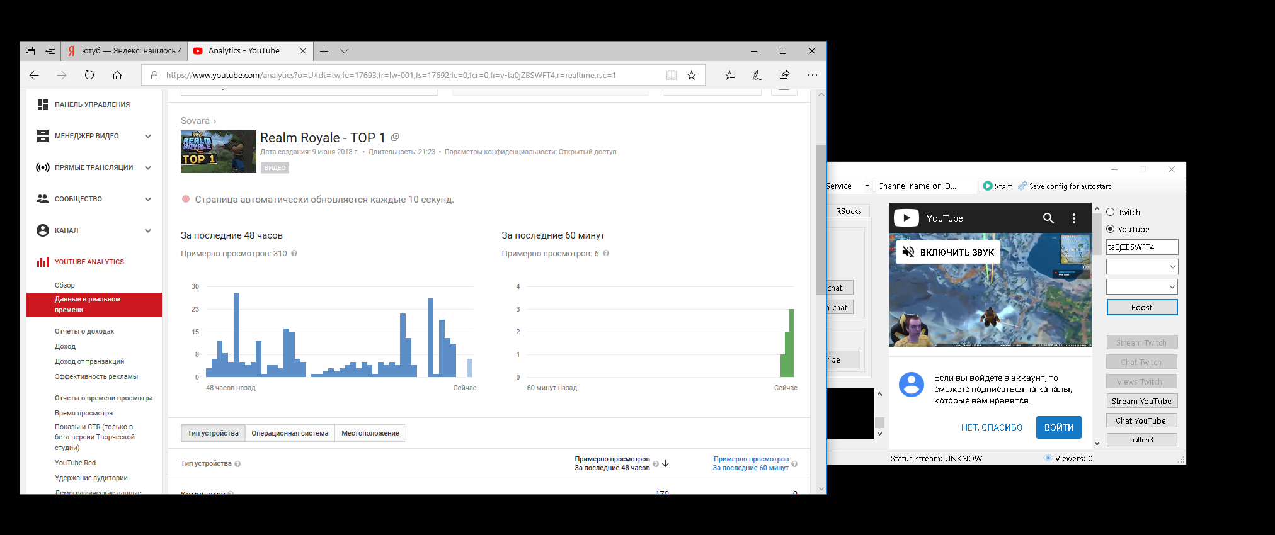Click search icon in YouTube player

pyautogui.click(x=1048, y=218)
